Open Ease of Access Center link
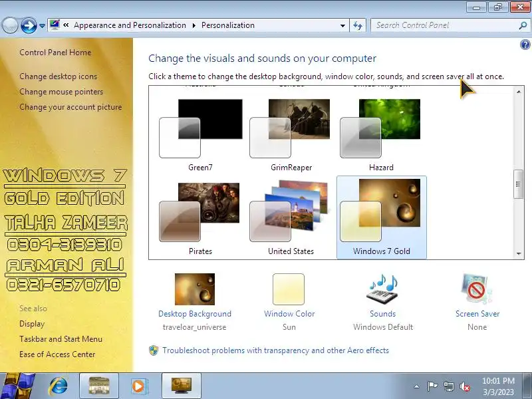This screenshot has height=399, width=532. click(x=57, y=354)
